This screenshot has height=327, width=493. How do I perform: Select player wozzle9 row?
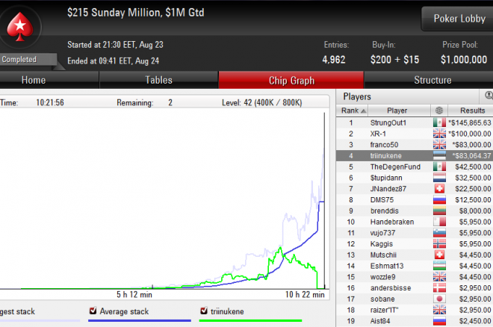[x=415, y=277]
